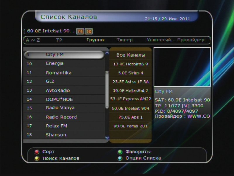
Task: Select channel 11 Romantika
Action: tap(64, 73)
